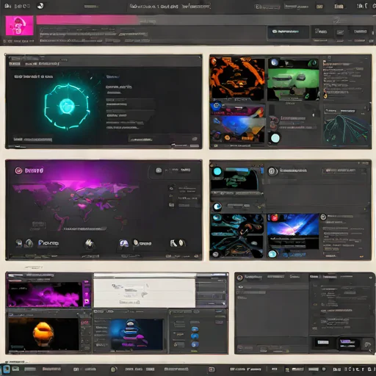This screenshot has height=376, width=376.
Task: Open the blue robed character thumbnail
Action: pyautogui.click(x=137, y=334)
